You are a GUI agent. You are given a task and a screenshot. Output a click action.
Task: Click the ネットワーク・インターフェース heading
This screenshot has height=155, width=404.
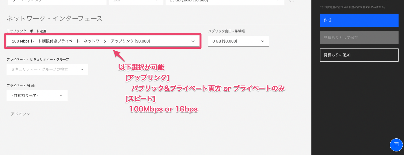coord(54,19)
